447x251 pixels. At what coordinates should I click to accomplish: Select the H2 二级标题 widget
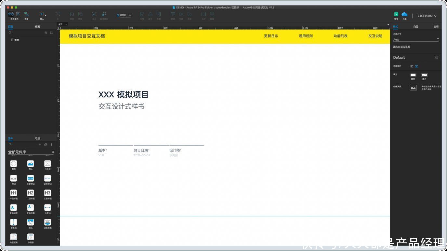(x=31, y=194)
